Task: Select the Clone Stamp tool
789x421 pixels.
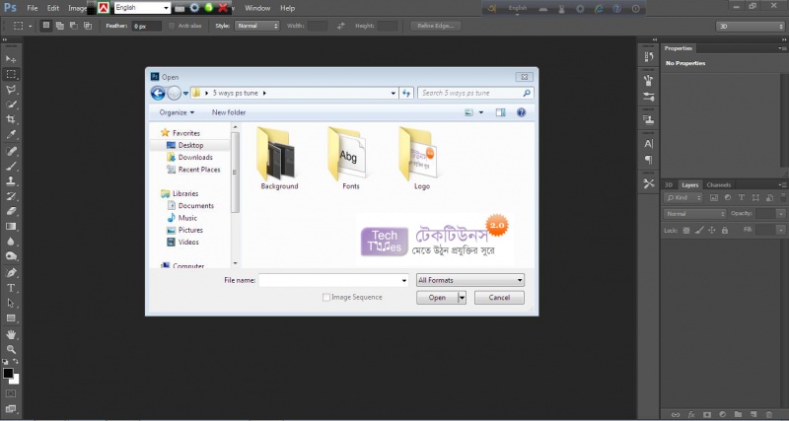Action: click(x=11, y=181)
